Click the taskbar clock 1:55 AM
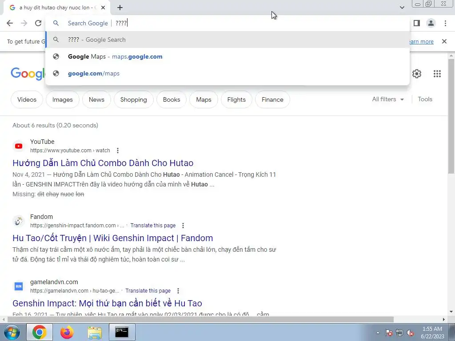455x341 pixels. pos(432,333)
